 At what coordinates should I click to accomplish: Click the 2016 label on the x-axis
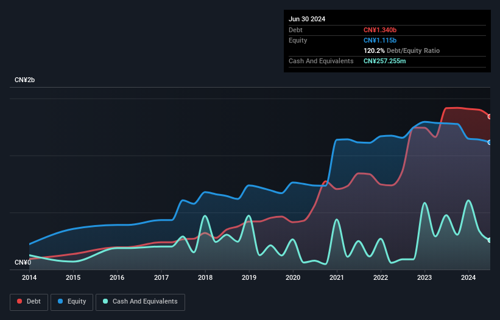pyautogui.click(x=117, y=278)
